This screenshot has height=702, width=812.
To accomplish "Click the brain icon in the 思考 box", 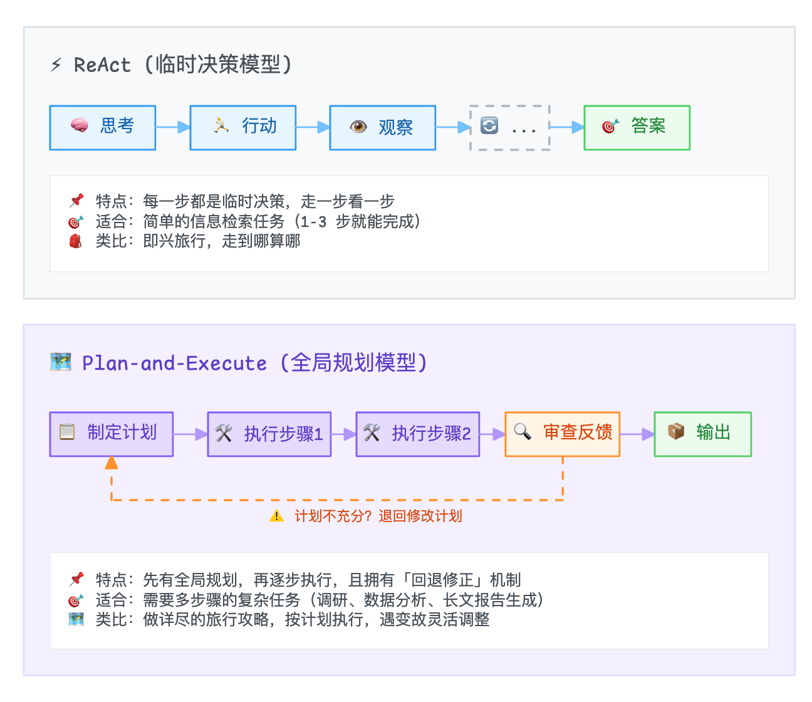I will click(x=80, y=126).
